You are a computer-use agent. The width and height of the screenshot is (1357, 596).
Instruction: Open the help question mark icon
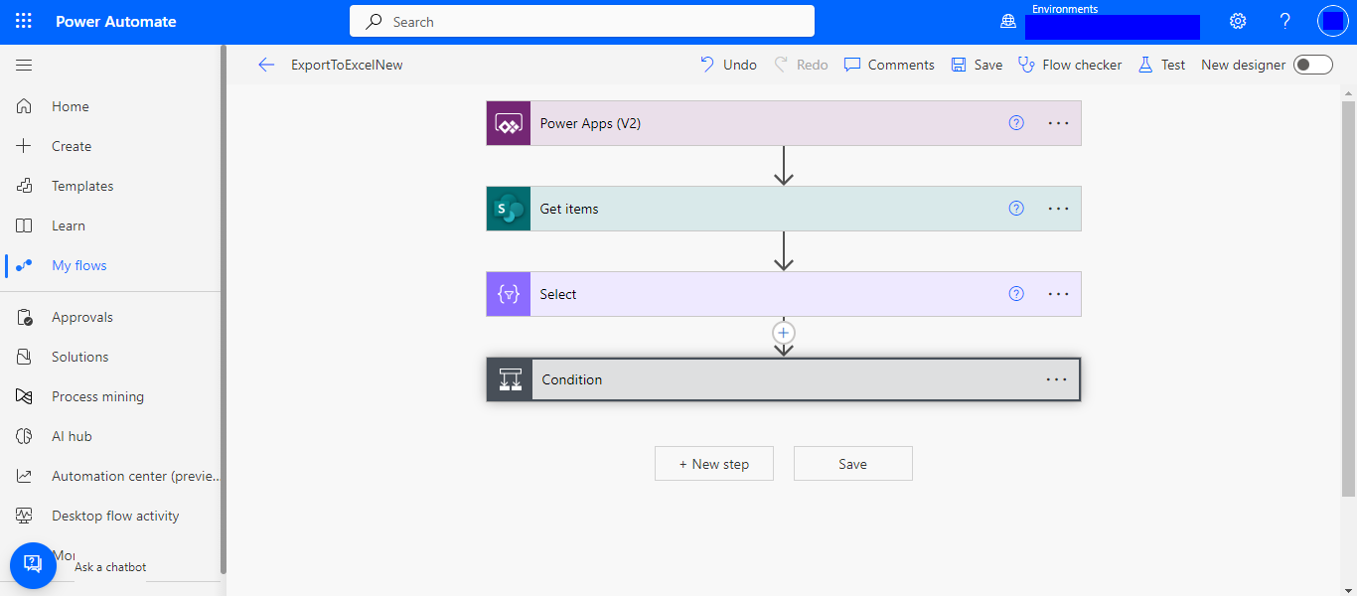pyautogui.click(x=1284, y=22)
